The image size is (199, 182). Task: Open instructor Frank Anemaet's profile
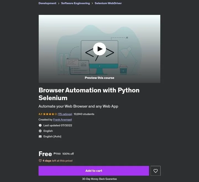click(62, 120)
